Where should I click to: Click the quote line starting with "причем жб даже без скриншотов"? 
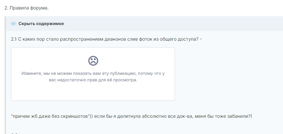pyautogui.click(x=132, y=116)
